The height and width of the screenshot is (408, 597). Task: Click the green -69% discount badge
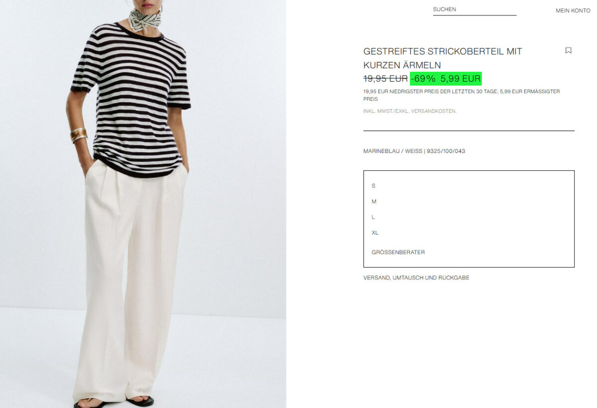click(x=423, y=79)
